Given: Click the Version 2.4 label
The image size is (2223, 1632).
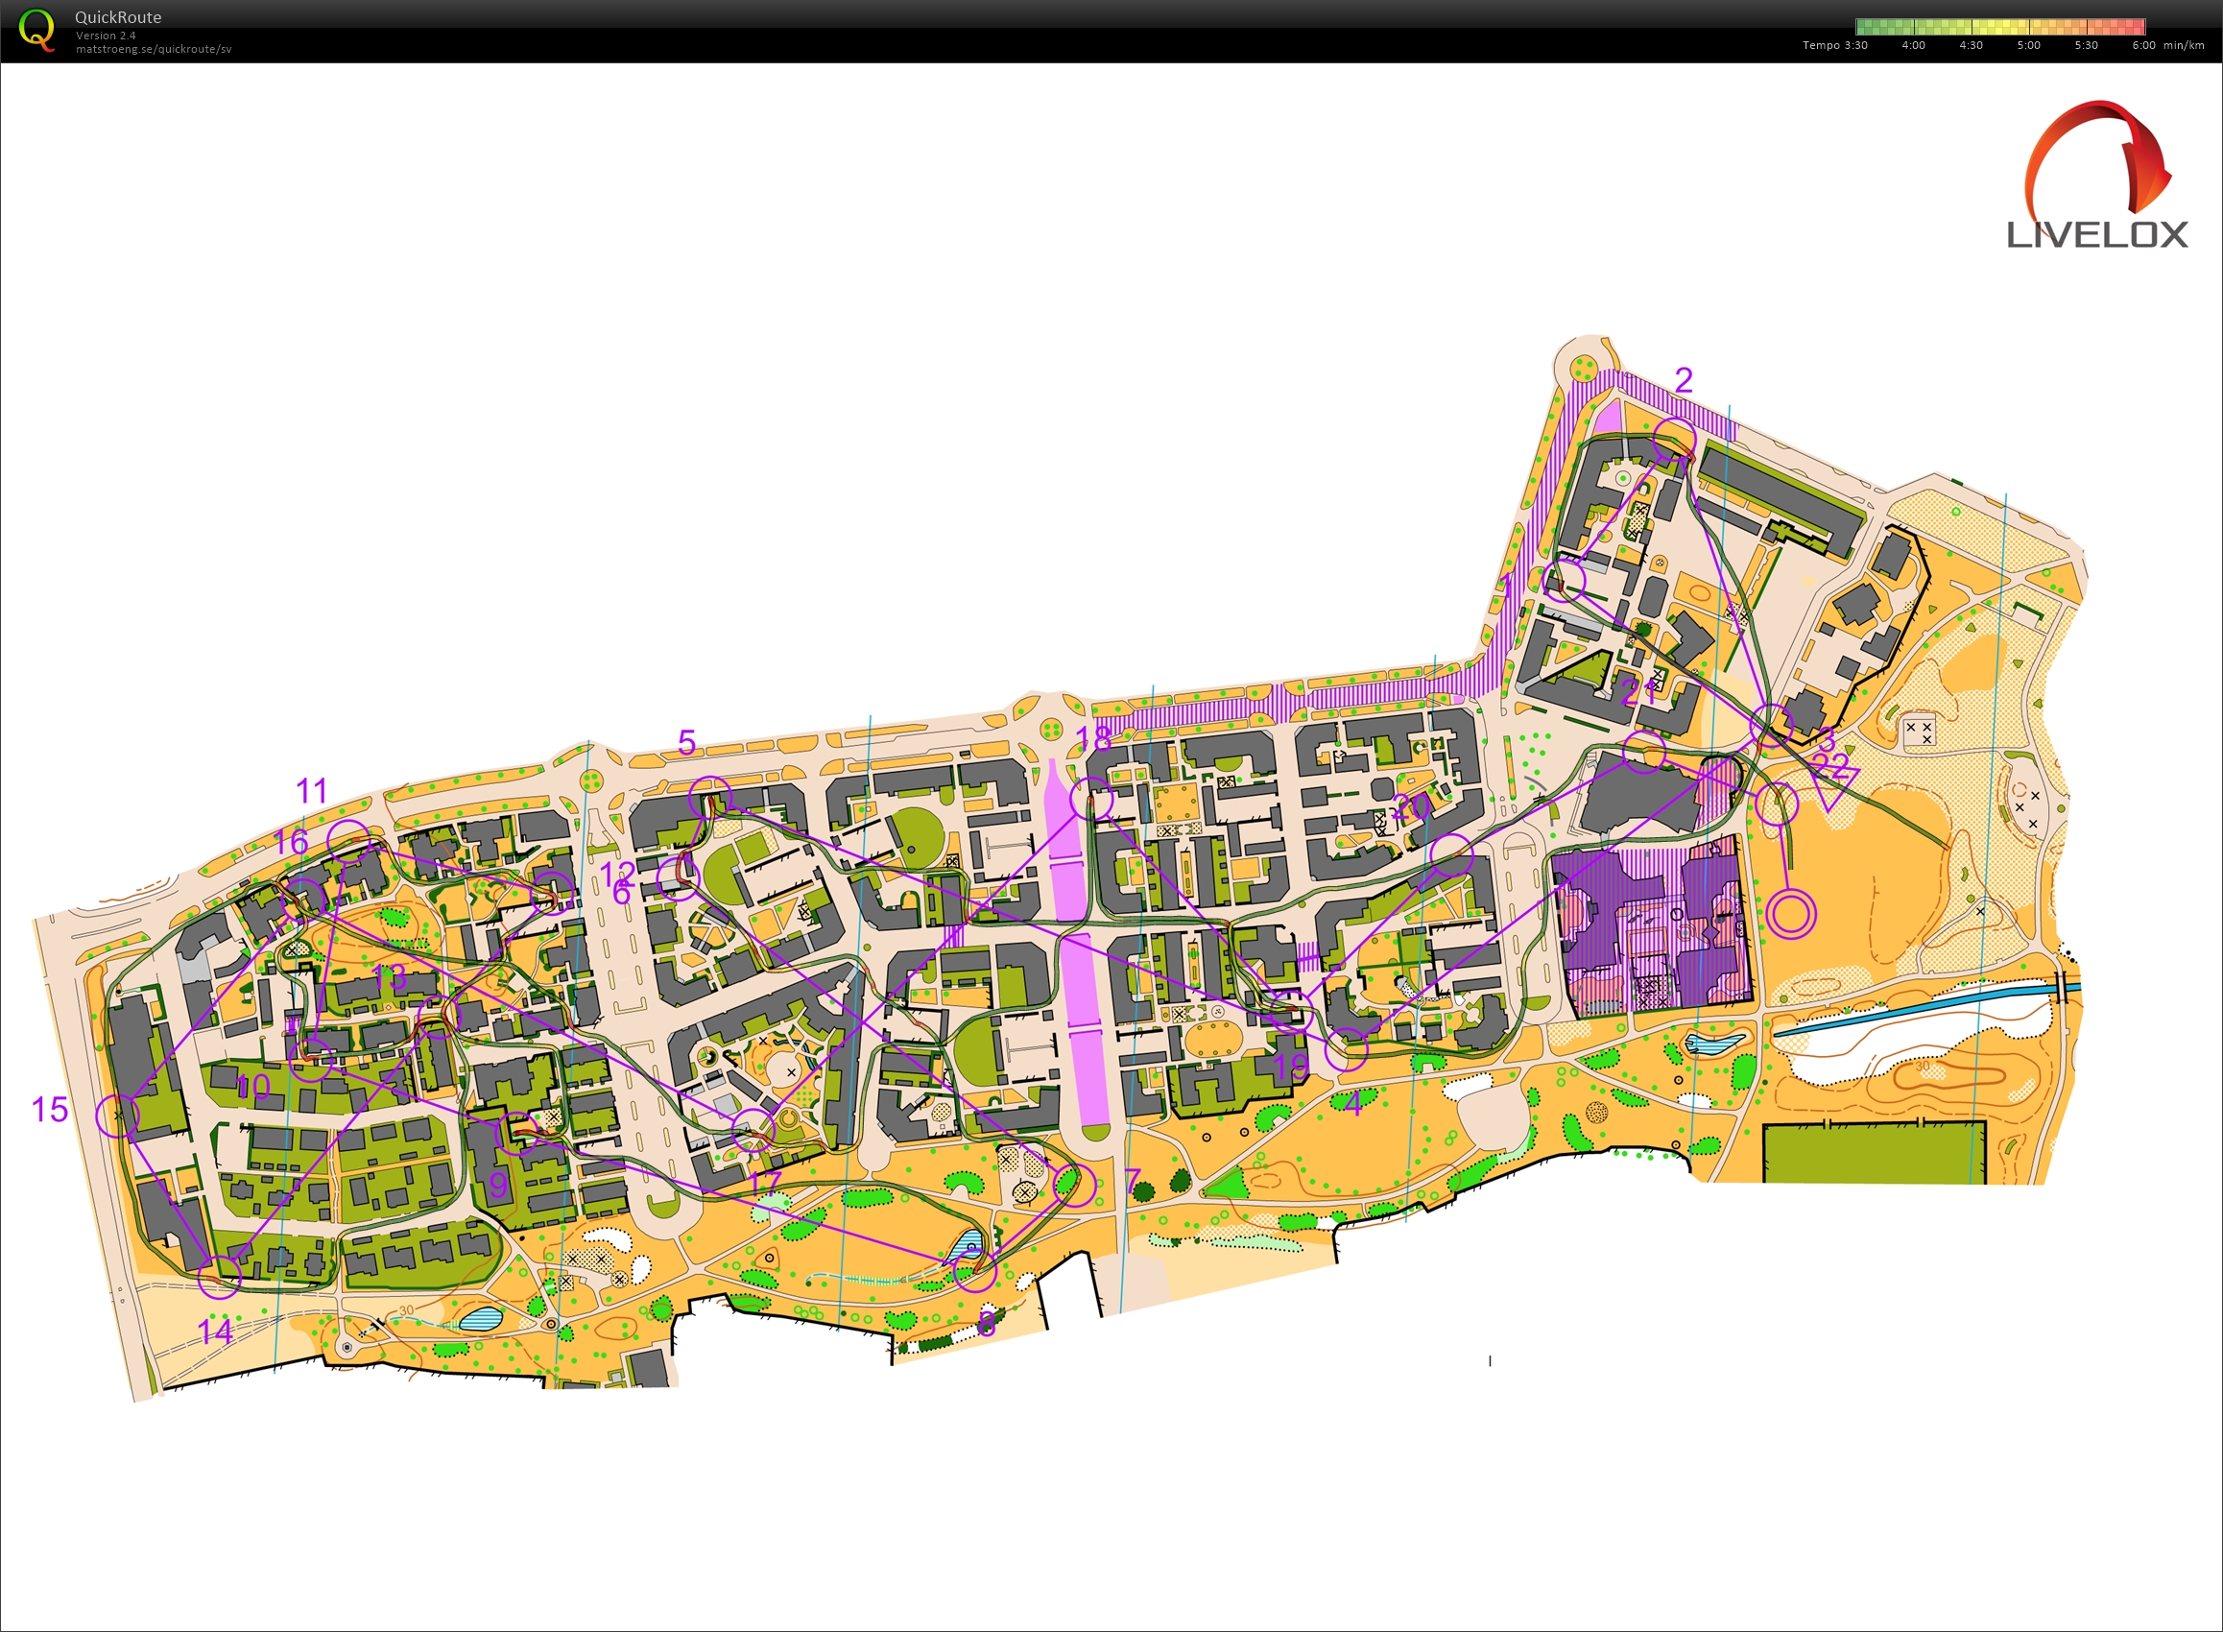Looking at the screenshot, I should pos(106,35).
